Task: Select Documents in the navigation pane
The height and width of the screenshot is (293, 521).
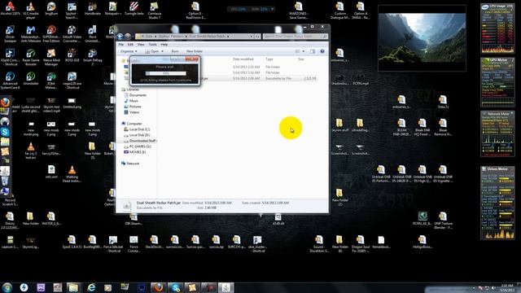Action: (x=138, y=95)
